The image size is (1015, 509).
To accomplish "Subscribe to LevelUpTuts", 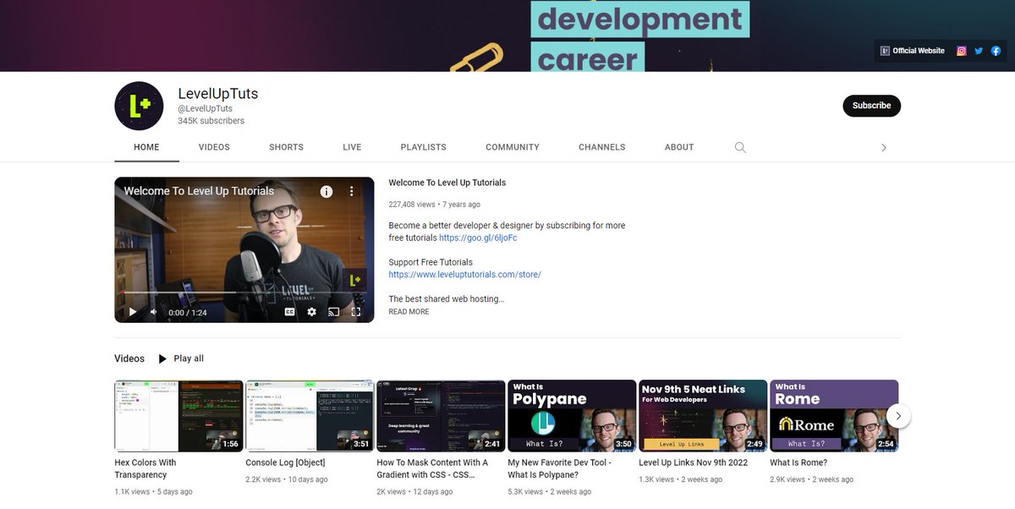I will [871, 106].
